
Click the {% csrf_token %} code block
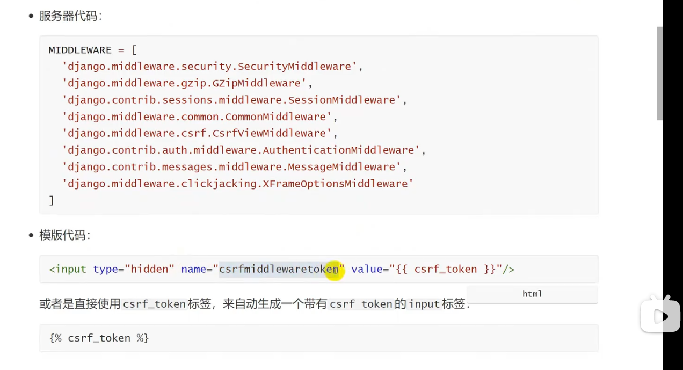(x=99, y=338)
